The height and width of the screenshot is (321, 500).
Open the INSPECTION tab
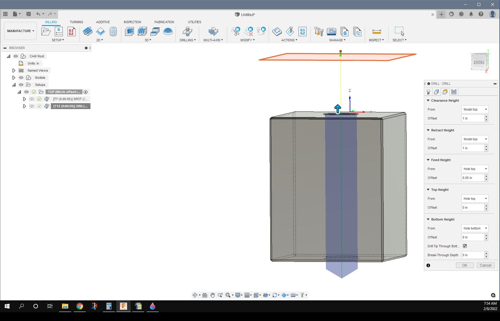tap(132, 22)
